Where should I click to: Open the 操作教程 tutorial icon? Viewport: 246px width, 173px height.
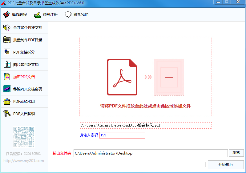pyautogui.click(x=6, y=14)
